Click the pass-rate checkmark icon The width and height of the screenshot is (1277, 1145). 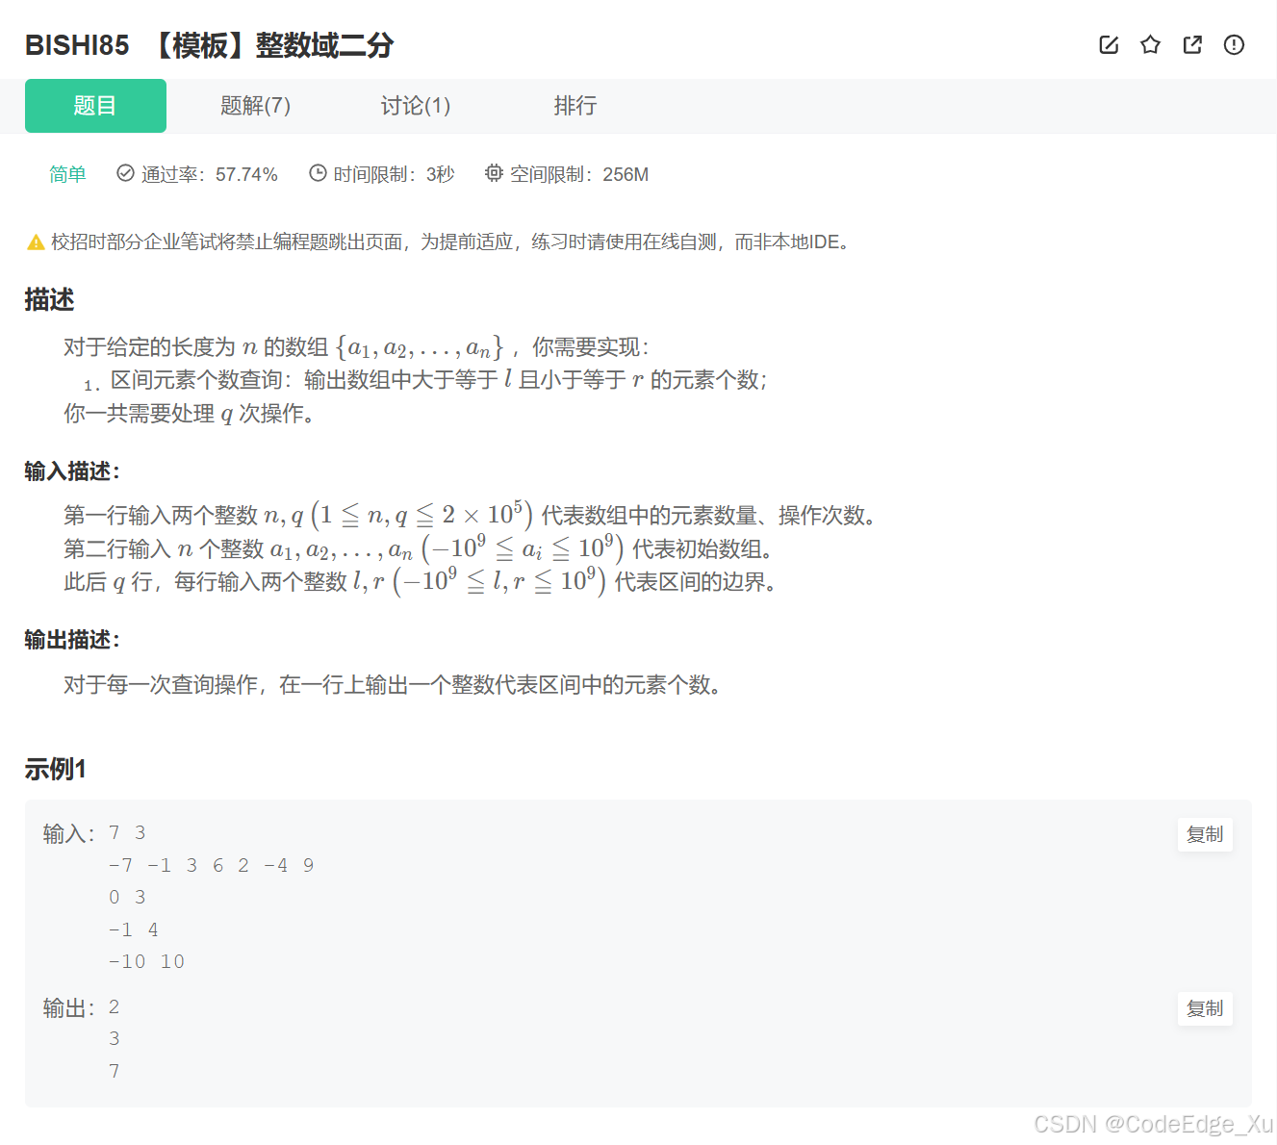coord(126,173)
